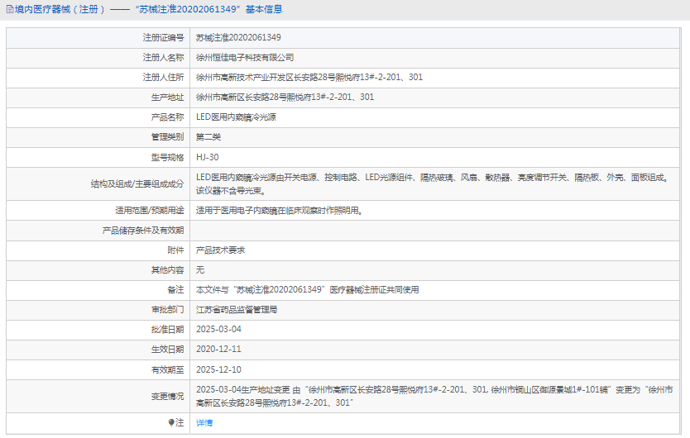Click the 适用范围/预期用途 label
This screenshot has width=690, height=438.
click(149, 211)
